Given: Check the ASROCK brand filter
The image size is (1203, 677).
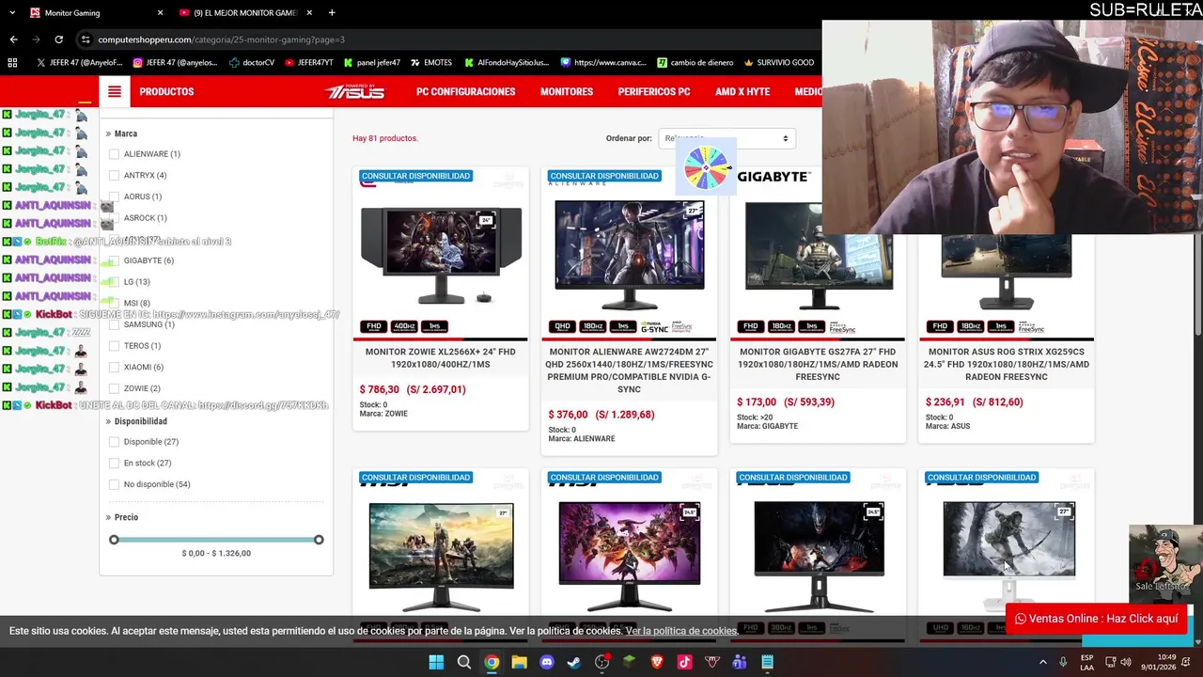Looking at the screenshot, I should pos(114,218).
